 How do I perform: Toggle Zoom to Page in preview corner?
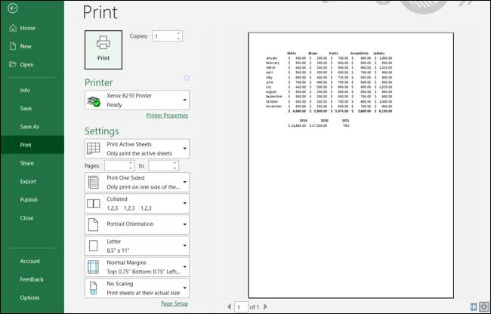click(483, 306)
